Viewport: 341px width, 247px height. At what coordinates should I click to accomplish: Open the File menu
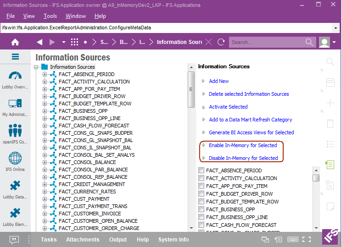click(11, 16)
